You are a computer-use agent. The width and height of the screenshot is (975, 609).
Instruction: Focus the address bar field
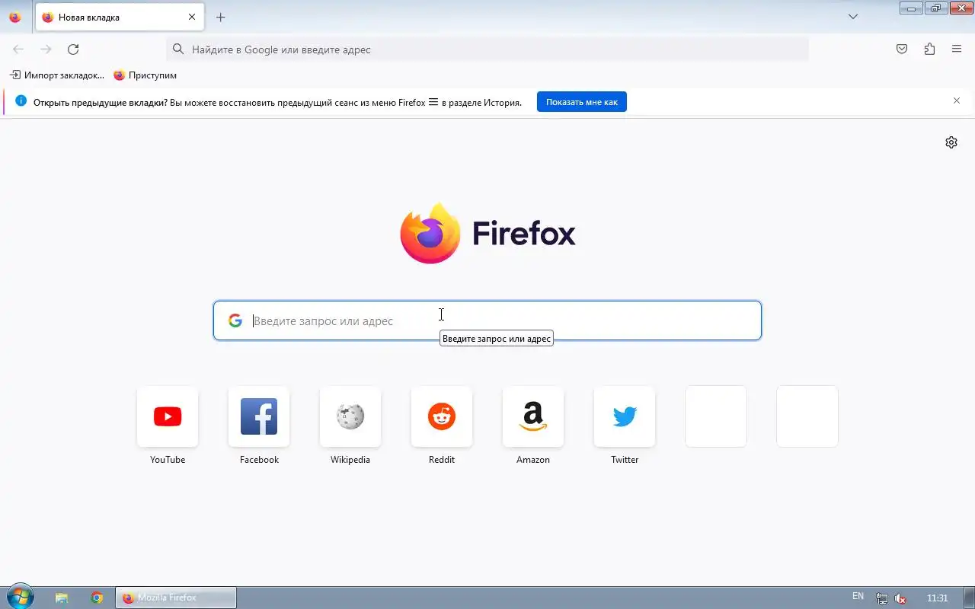(487, 49)
